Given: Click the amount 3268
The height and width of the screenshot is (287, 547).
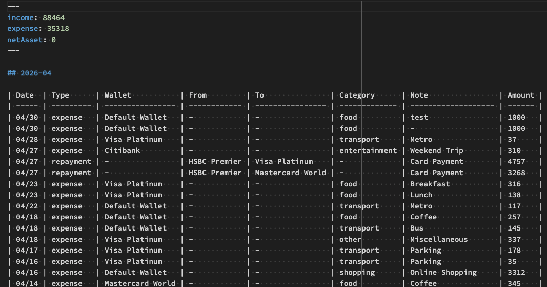Looking at the screenshot, I should [516, 173].
